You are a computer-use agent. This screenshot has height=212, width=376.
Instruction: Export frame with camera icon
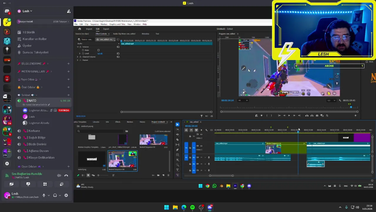coord(317,115)
